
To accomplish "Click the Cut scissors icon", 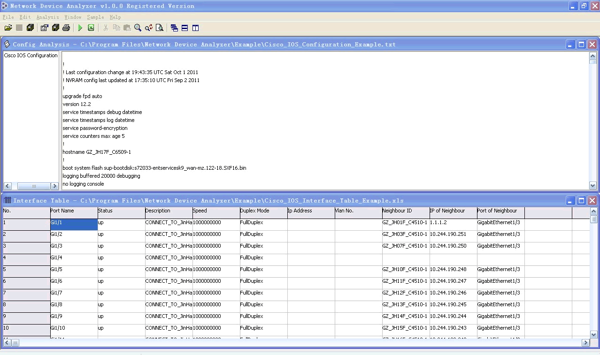I will coord(106,28).
